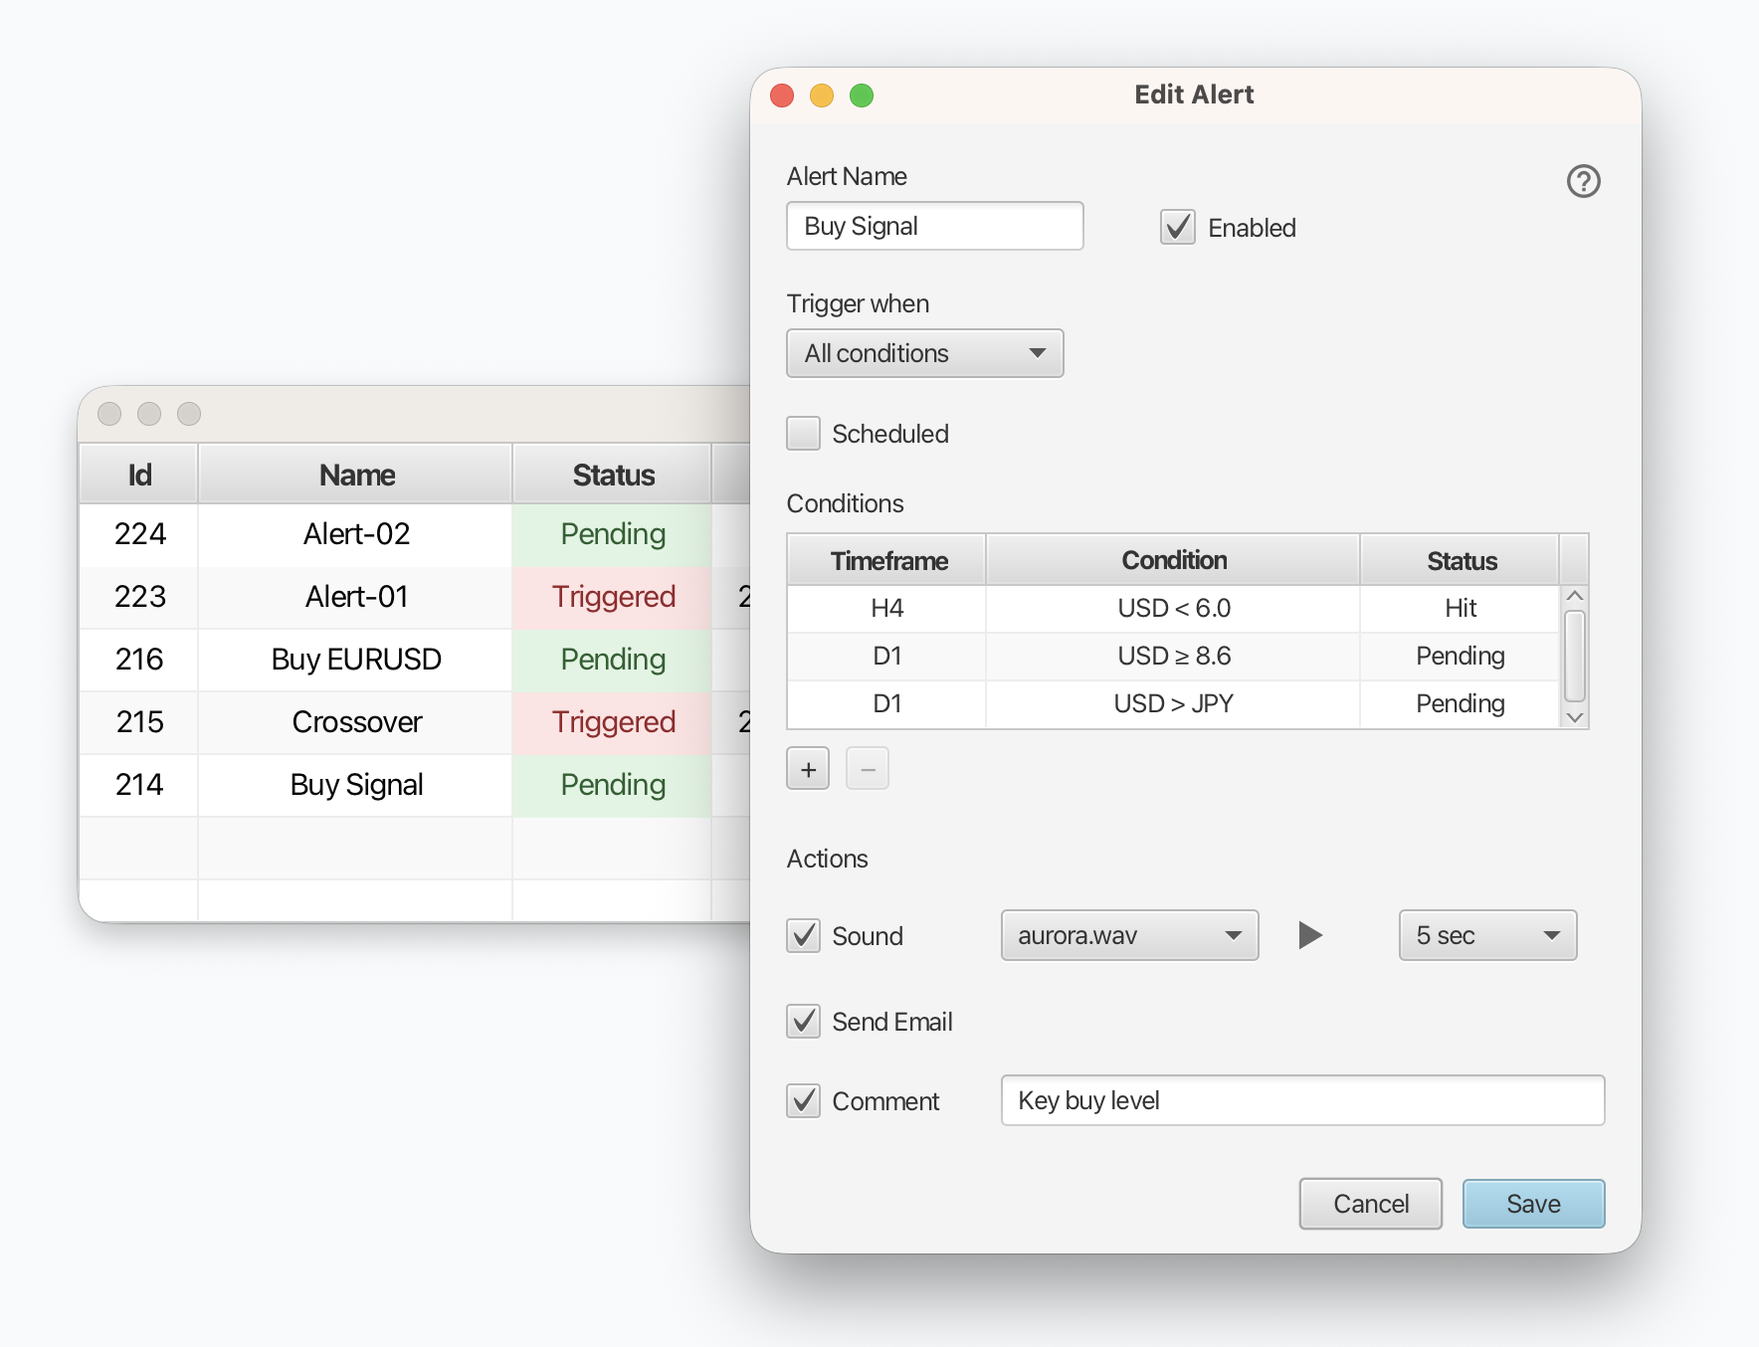Save the alert changes

pyautogui.click(x=1534, y=1204)
